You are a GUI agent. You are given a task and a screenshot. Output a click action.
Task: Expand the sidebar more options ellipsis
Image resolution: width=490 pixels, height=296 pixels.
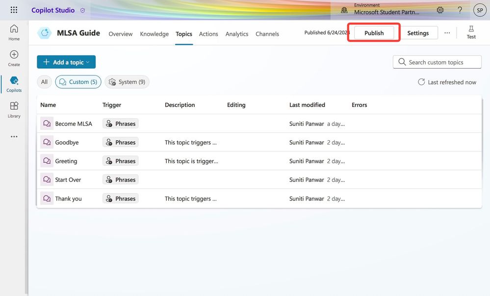(14, 136)
